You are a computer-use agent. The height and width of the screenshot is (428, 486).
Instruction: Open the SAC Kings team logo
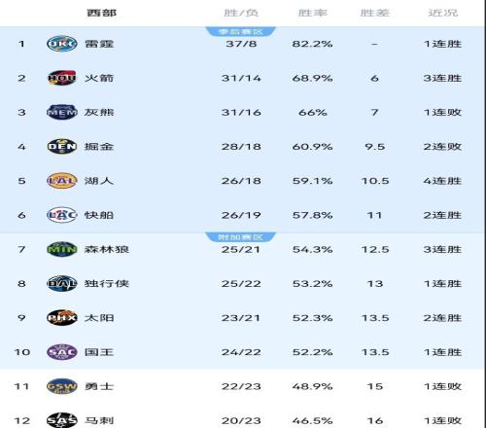tap(62, 352)
